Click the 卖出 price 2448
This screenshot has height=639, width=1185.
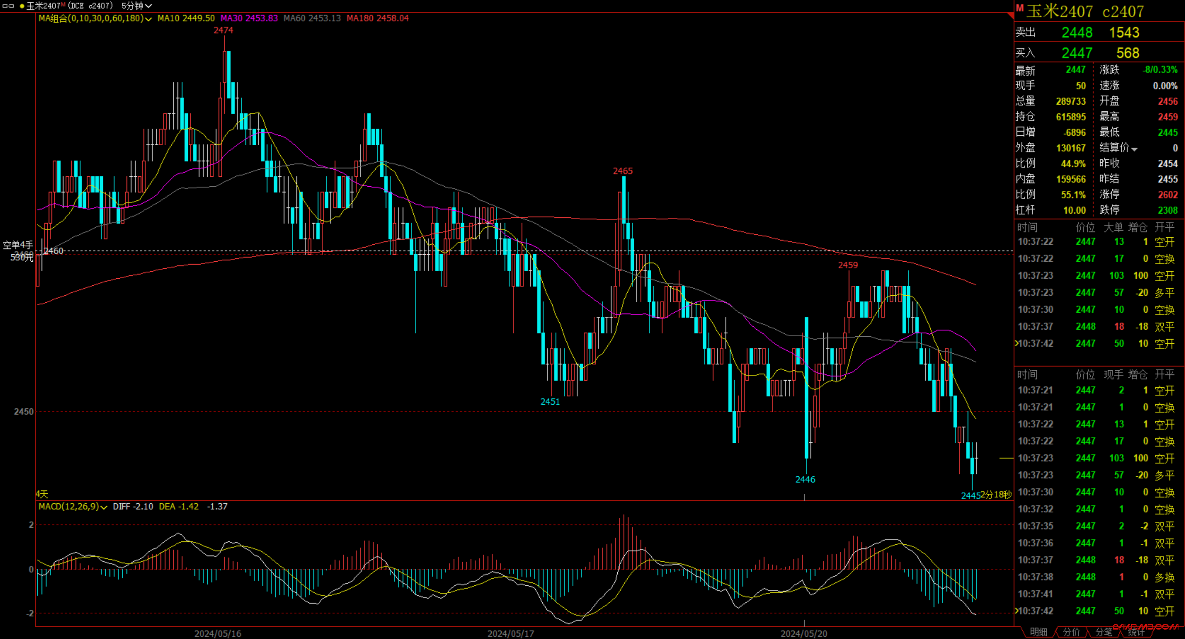tap(1077, 33)
